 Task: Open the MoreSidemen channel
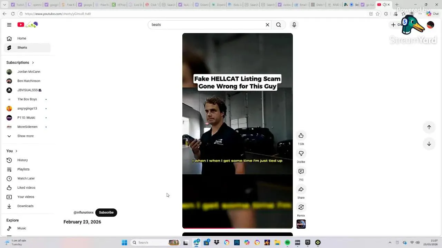27,127
